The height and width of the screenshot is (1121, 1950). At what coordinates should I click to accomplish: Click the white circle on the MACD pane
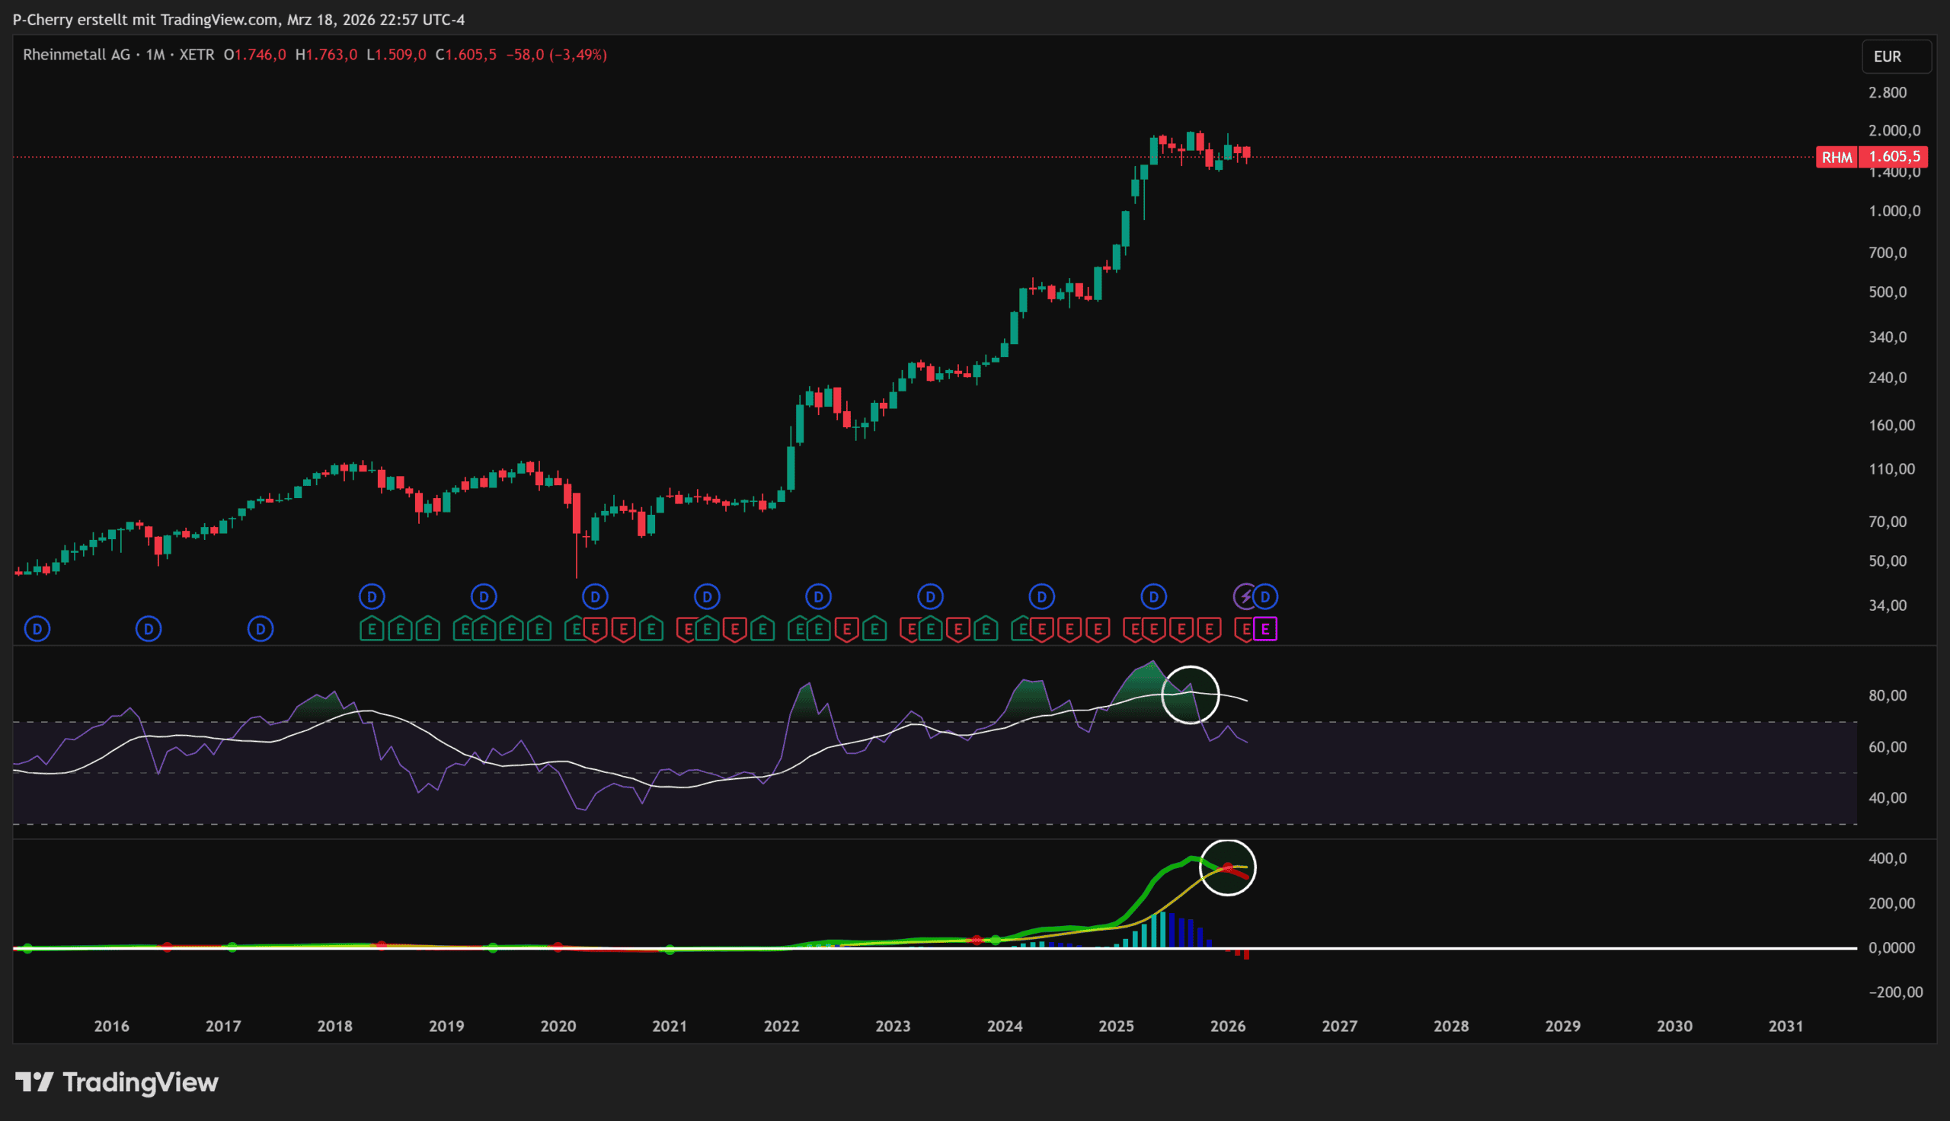point(1228,867)
